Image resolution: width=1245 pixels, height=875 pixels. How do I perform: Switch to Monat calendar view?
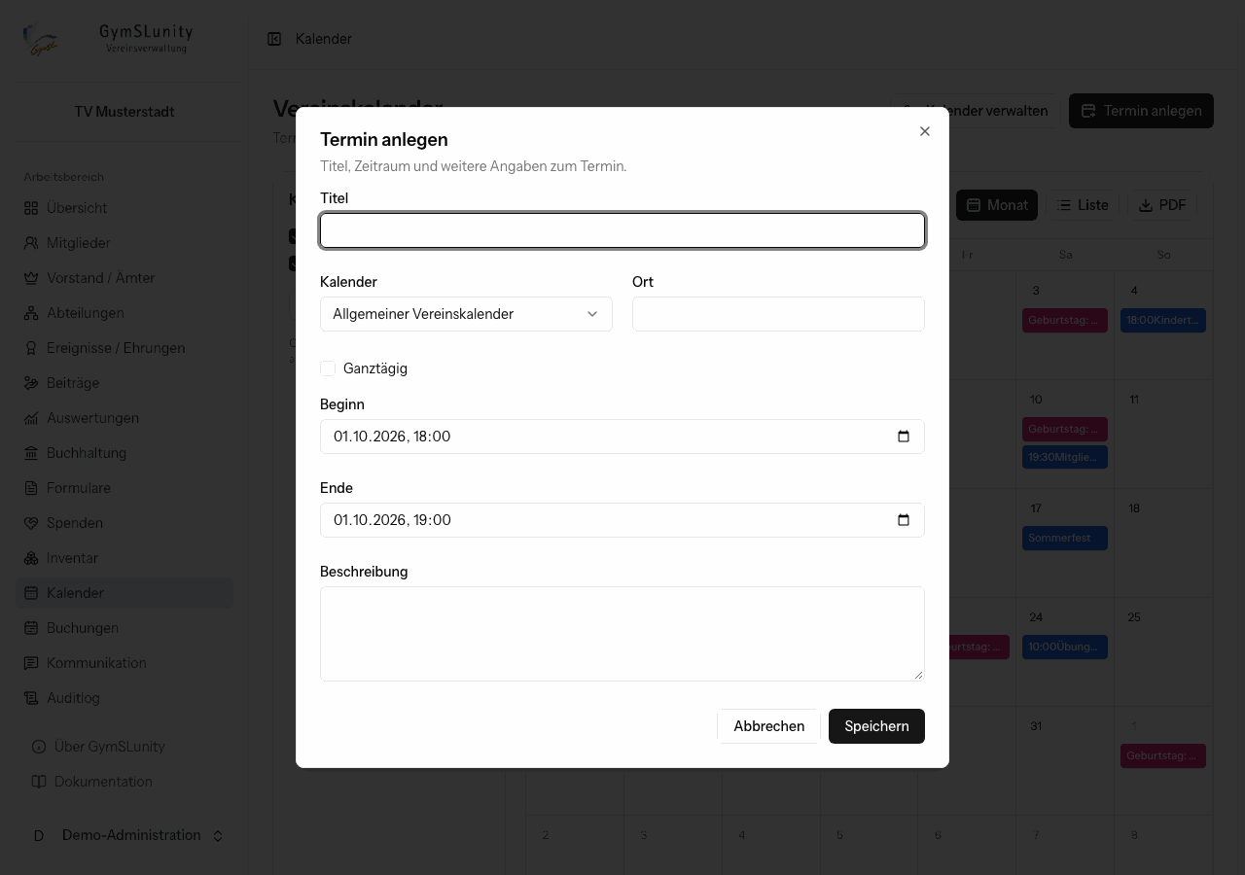point(997,205)
